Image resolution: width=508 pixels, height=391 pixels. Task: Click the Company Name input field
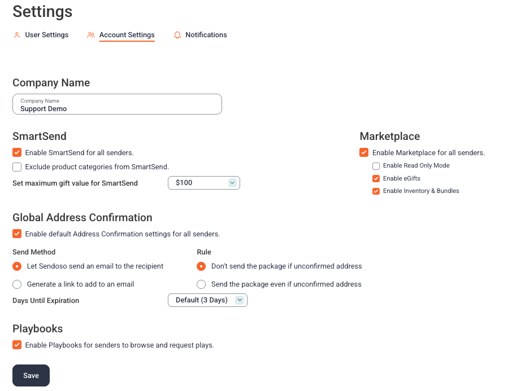click(118, 104)
